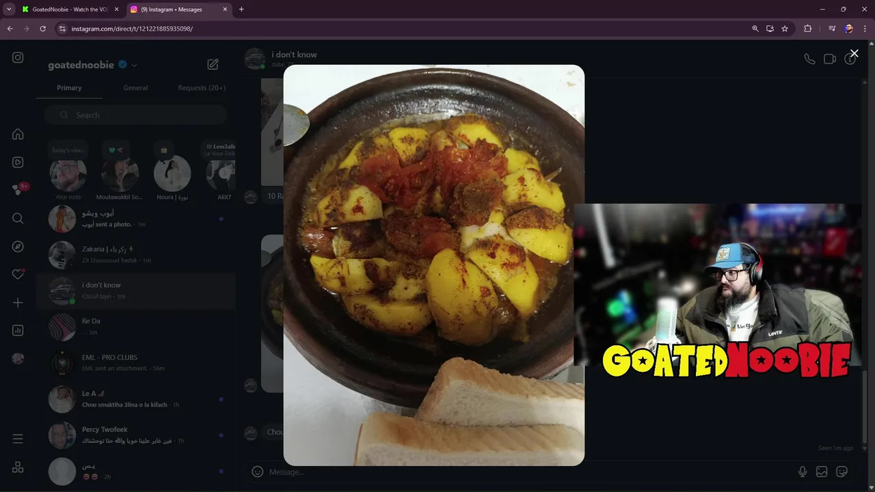875x492 pixels.
Task: Open profile avatar in sidebar
Action: point(18,358)
